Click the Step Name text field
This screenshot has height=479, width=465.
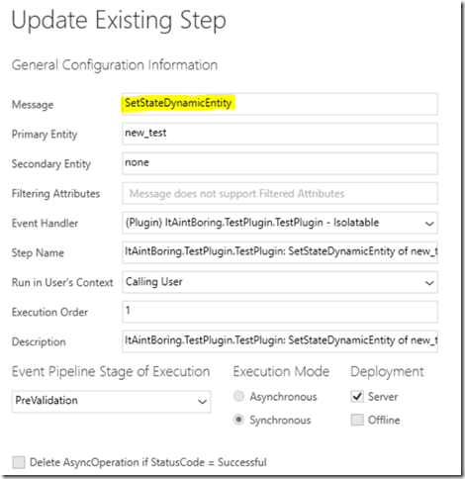point(280,252)
